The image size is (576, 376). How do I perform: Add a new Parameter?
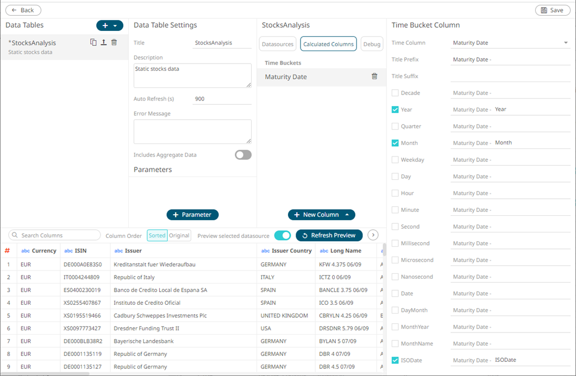pos(192,215)
